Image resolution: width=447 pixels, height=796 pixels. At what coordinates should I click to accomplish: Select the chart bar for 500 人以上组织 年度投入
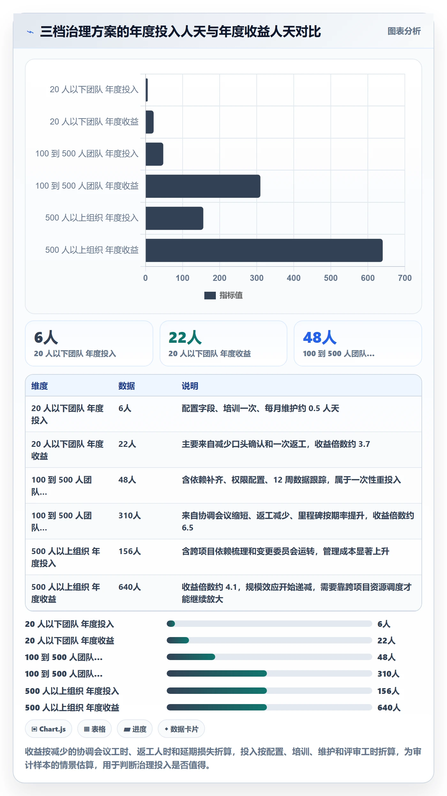pyautogui.click(x=174, y=218)
